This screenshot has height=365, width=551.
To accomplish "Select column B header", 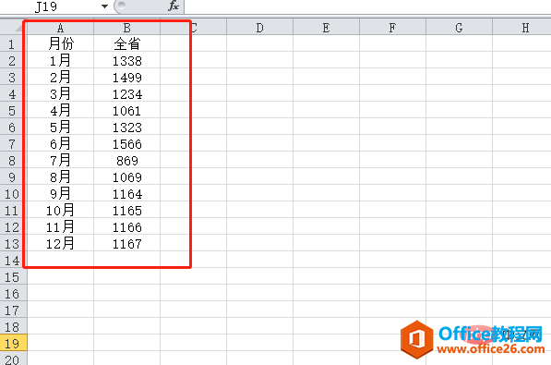I will 126,28.
